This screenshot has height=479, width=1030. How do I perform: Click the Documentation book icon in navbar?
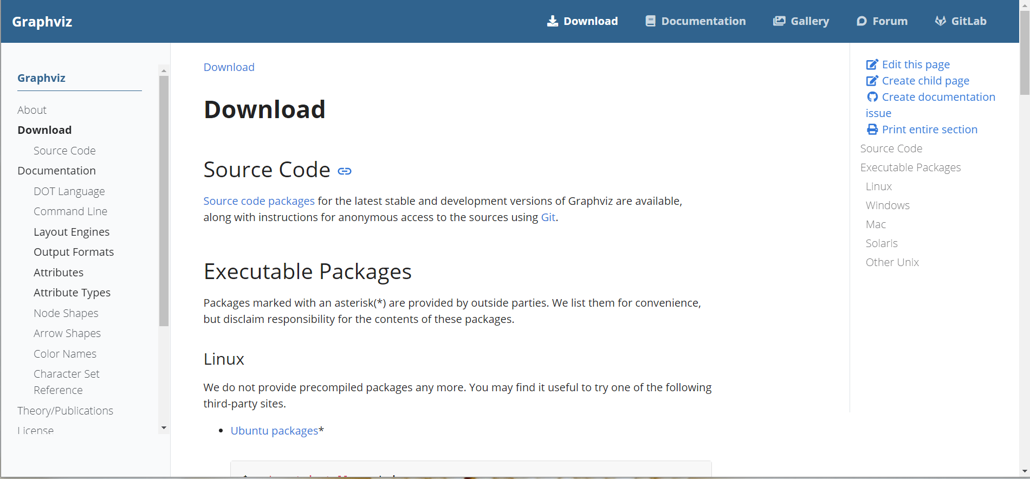(x=650, y=21)
